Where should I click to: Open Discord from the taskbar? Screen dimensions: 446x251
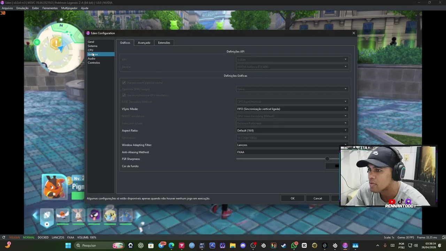pos(243,245)
